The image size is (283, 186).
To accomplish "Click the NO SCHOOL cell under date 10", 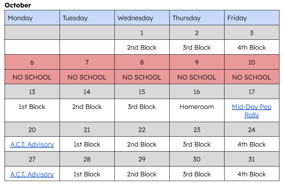I will point(251,77).
